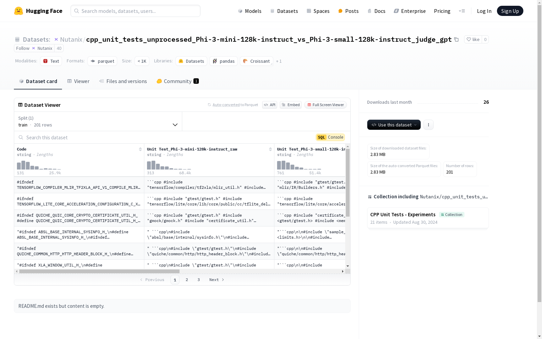Switch to Files and versions tab
The height and width of the screenshot is (339, 542).
pos(123,81)
